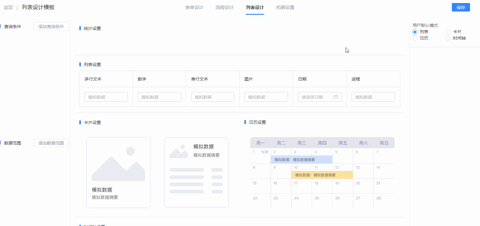Click the 多行文本 mock data input
Image resolution: width=480 pixels, height=226 pixels.
point(106,97)
